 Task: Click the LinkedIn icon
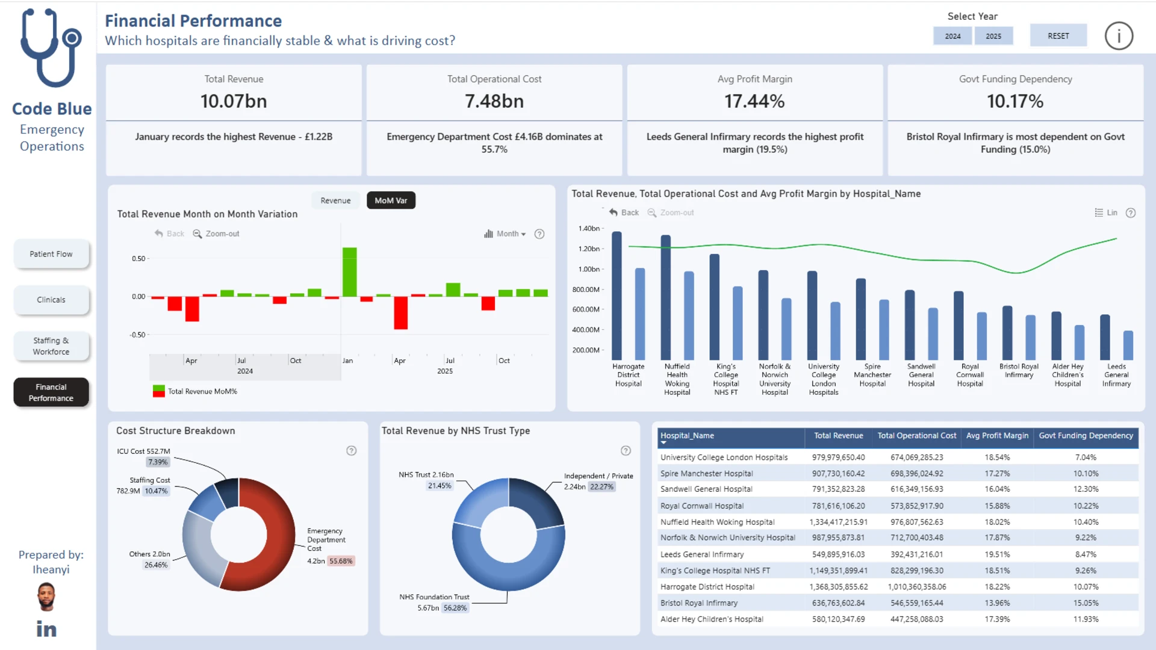pos(46,629)
